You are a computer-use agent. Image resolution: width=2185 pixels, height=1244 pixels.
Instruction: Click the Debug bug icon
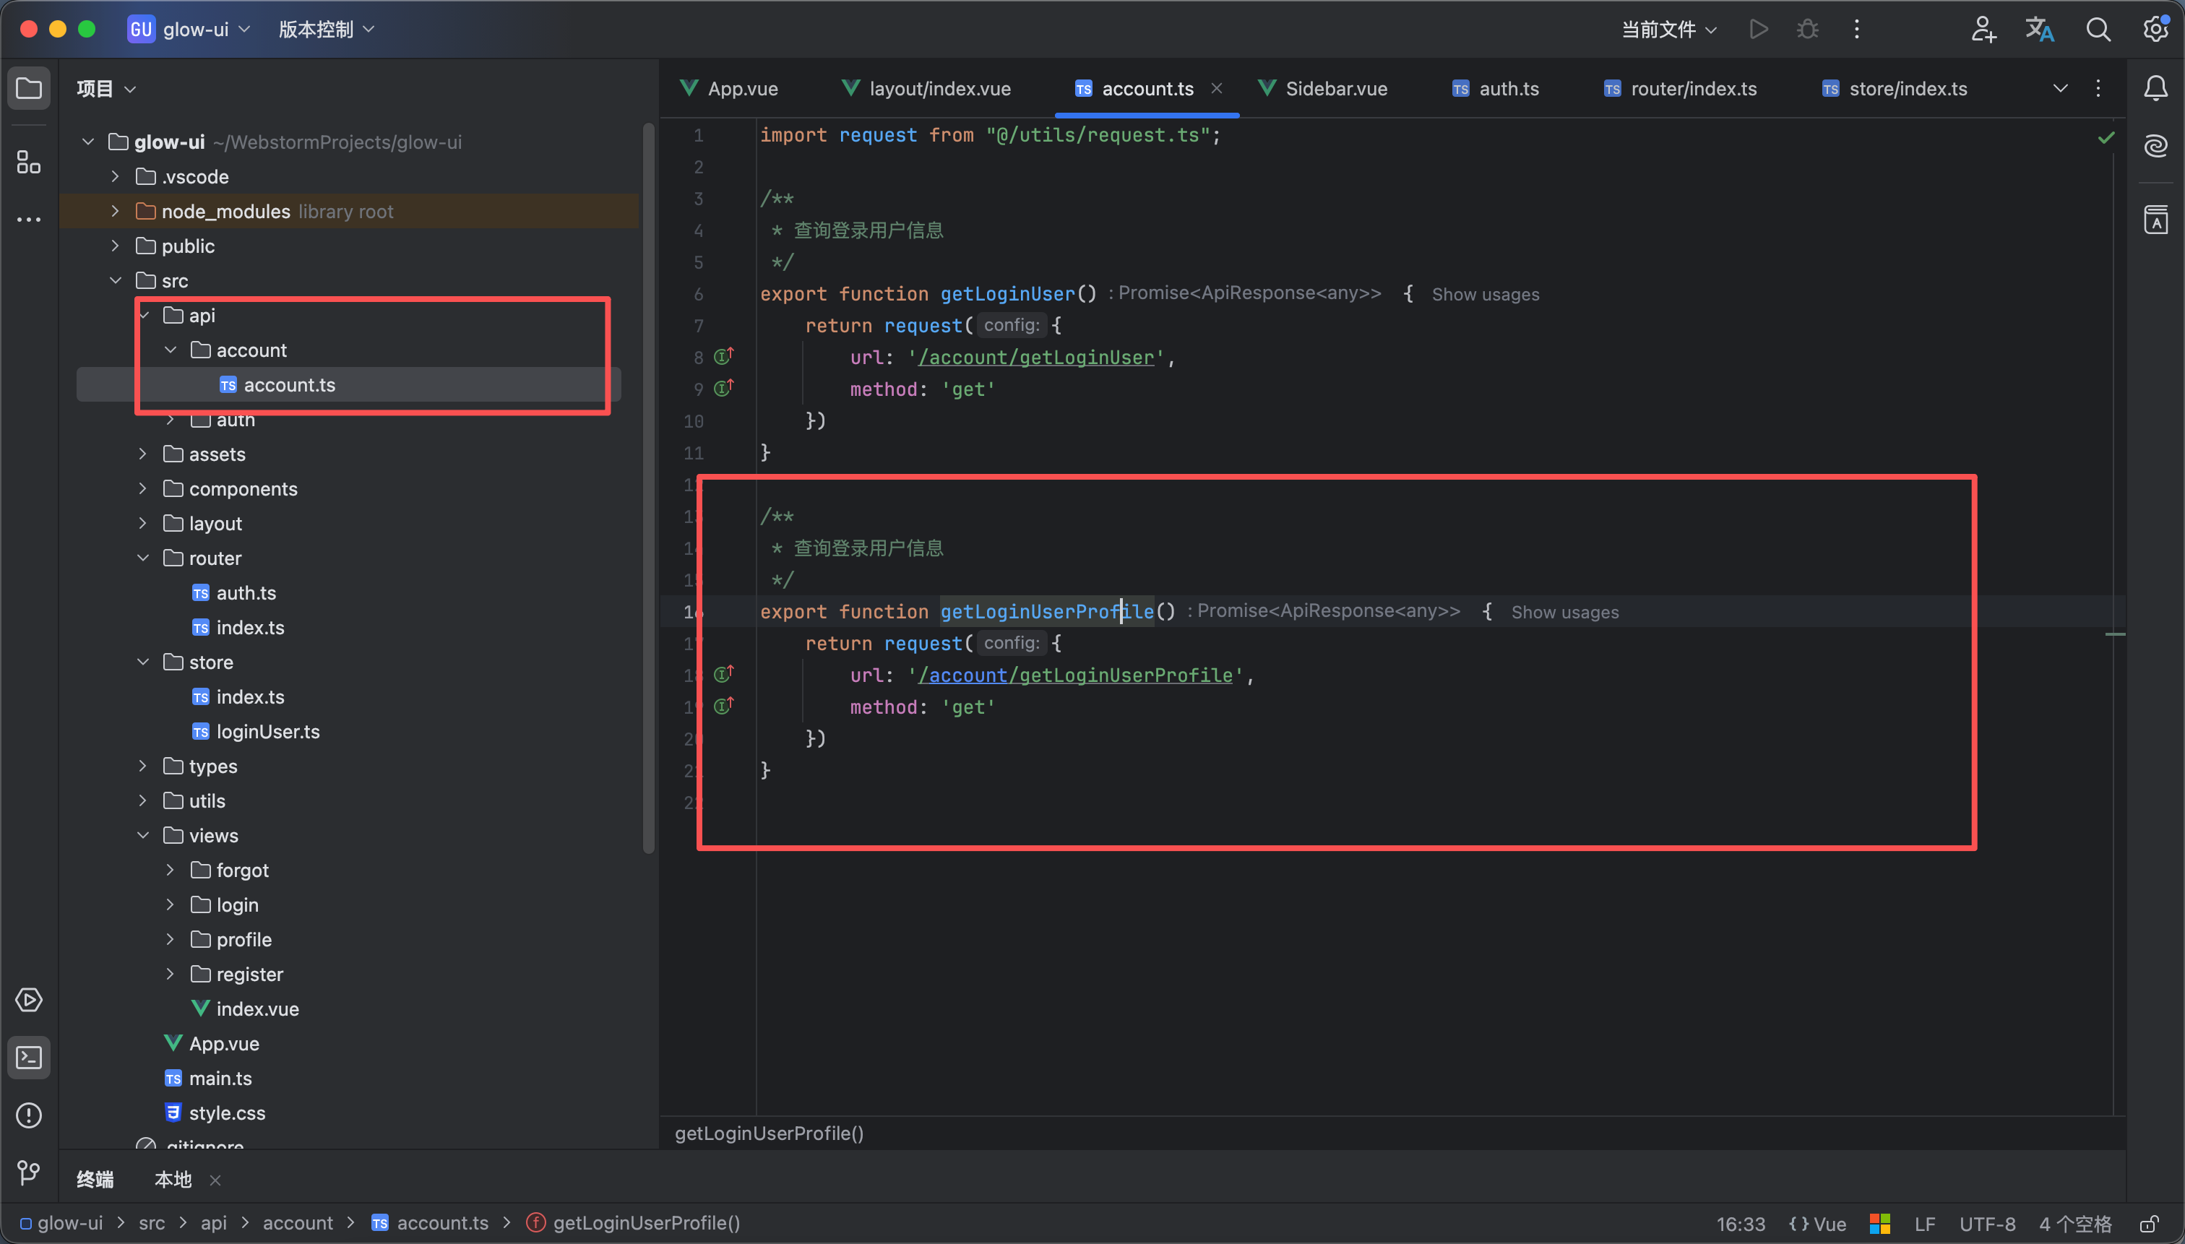pos(1807,30)
